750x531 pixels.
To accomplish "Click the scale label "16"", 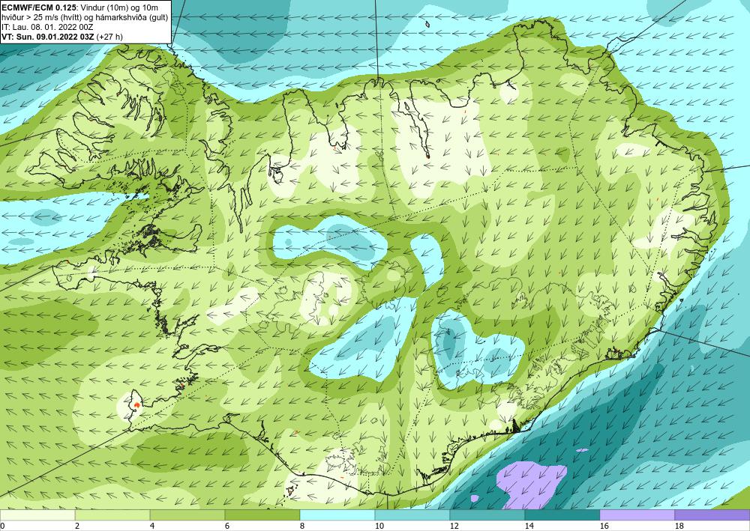I will point(604,526).
